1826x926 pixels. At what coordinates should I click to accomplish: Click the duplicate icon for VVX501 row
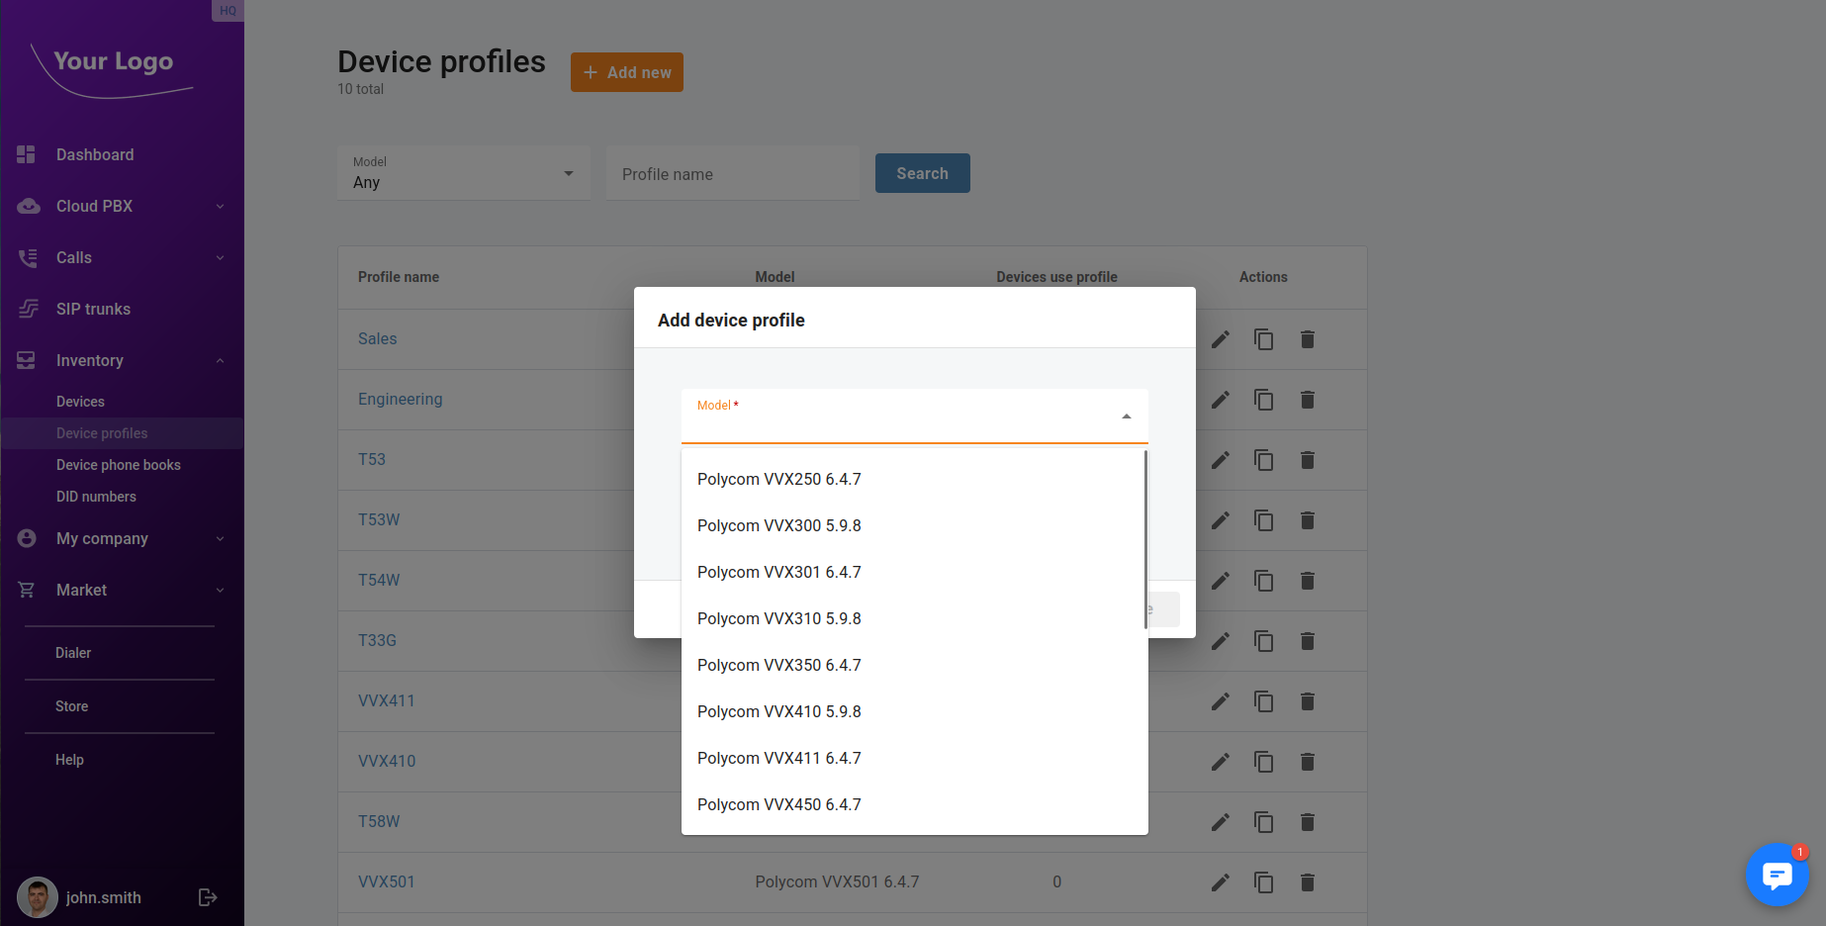[1263, 882]
